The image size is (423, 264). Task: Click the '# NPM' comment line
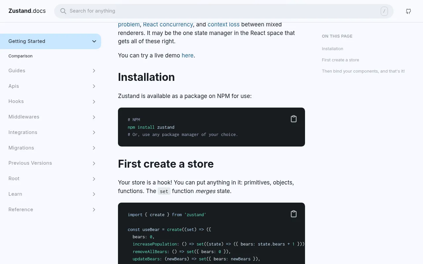tap(134, 120)
